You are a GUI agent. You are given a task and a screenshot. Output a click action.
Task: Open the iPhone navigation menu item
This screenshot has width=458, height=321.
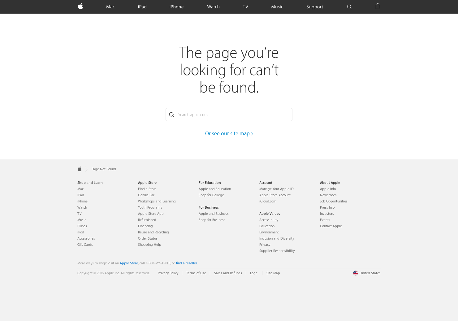(176, 7)
